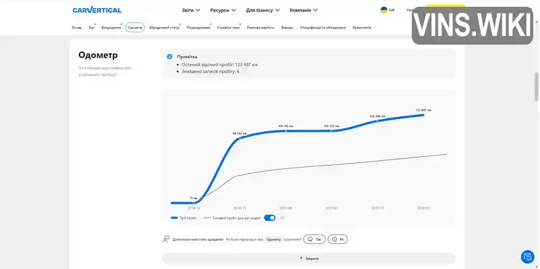Image resolution: width=540 pixels, height=269 pixels.
Task: Click the page vertical scrollbar thumb
Action: (536, 87)
